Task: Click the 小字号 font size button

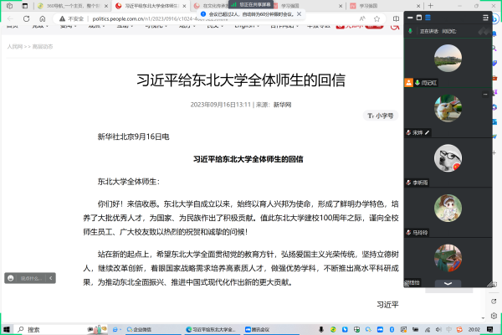Action: pos(381,116)
